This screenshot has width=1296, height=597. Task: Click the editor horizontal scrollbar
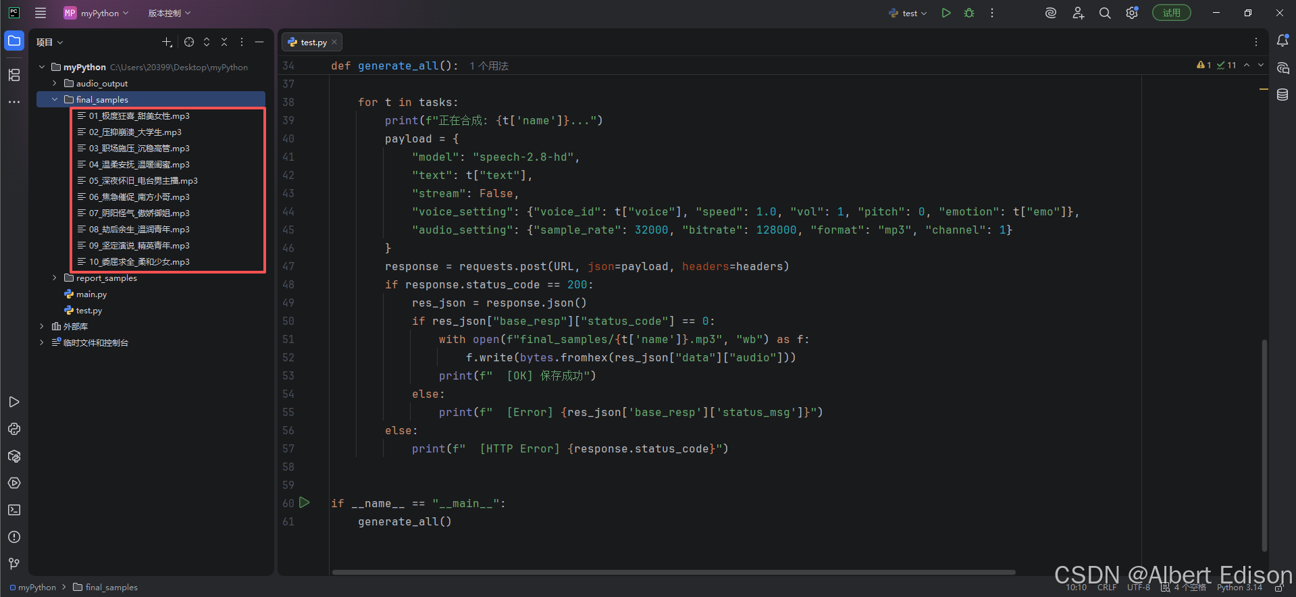pos(673,572)
